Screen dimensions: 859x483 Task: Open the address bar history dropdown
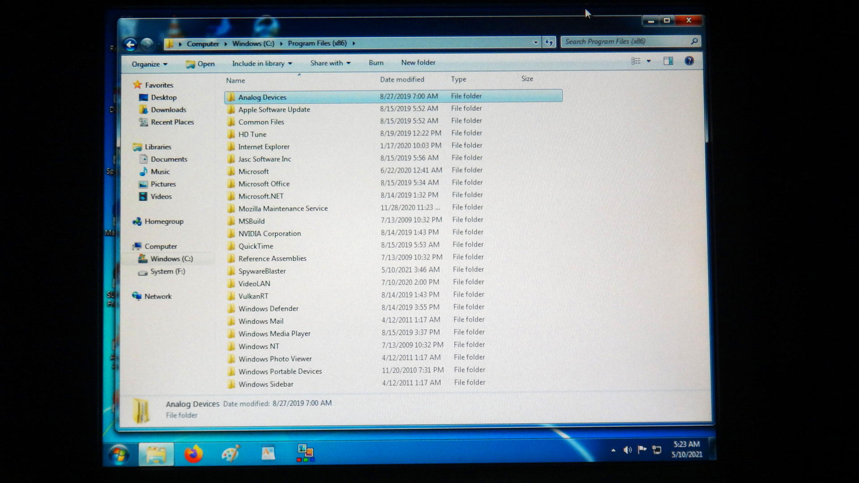(x=536, y=42)
